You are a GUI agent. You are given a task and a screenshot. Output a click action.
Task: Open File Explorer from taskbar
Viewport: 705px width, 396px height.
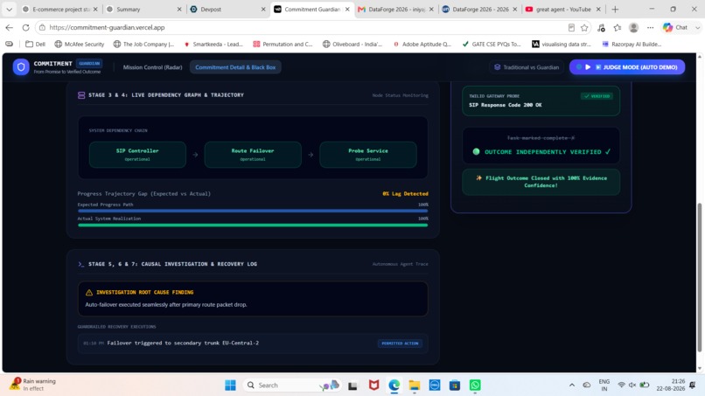point(414,386)
